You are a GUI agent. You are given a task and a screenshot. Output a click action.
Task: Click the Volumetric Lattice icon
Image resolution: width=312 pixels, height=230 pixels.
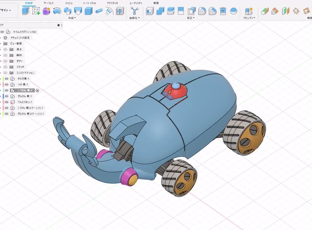point(120,11)
